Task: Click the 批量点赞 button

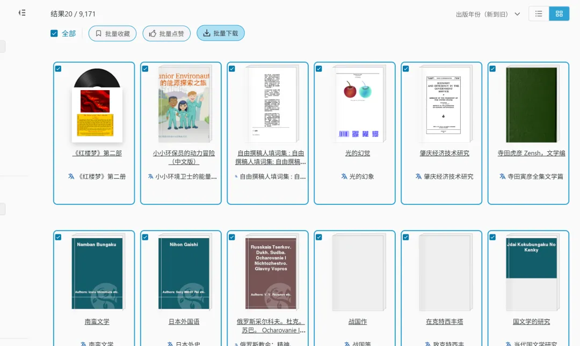Action: tap(166, 33)
